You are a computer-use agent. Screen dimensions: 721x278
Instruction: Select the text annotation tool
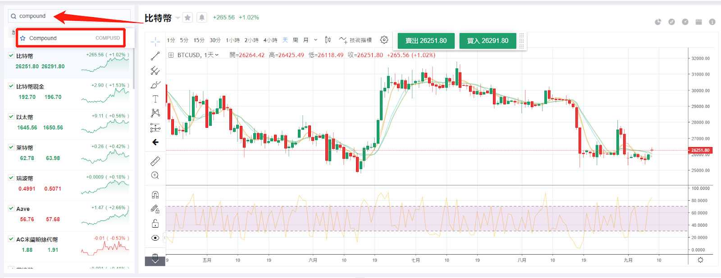pyautogui.click(x=155, y=99)
